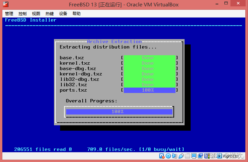Click the video capture status icon
Image resolution: width=248 pixels, height=162 pixels.
[200, 156]
